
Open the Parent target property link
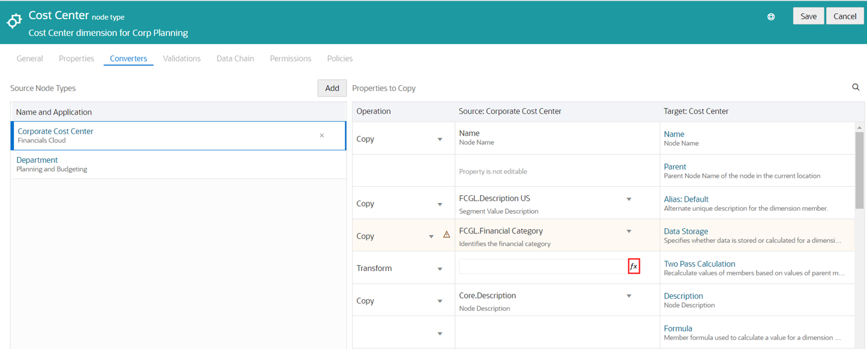pyautogui.click(x=675, y=166)
